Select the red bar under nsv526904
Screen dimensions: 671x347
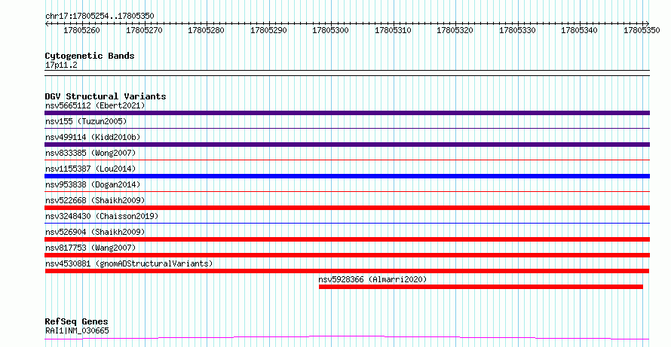click(x=347, y=239)
